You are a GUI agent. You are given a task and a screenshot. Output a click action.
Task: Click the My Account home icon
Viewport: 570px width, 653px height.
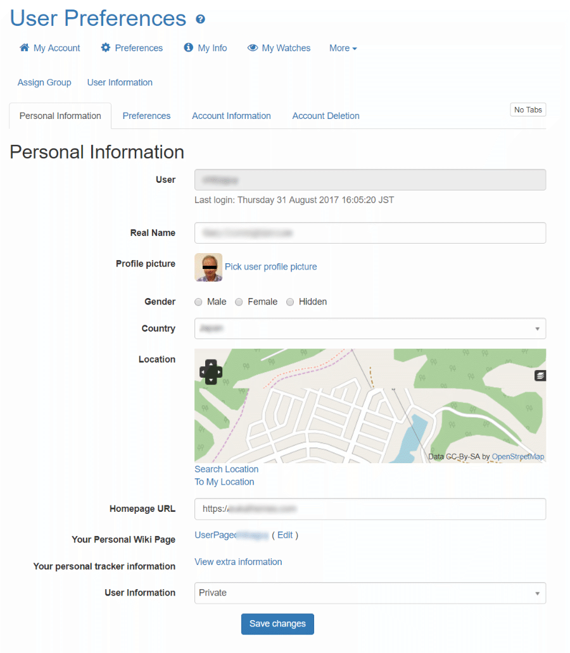(x=25, y=47)
